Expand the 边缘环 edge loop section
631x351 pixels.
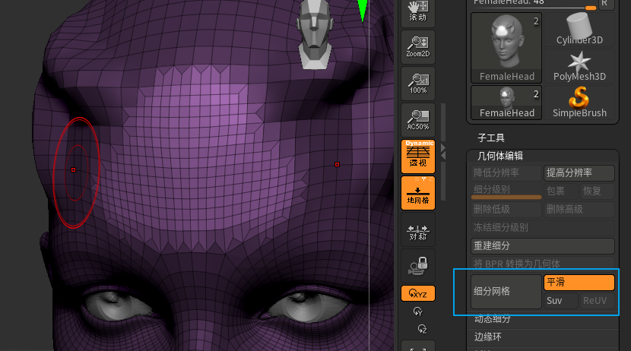[488, 337]
